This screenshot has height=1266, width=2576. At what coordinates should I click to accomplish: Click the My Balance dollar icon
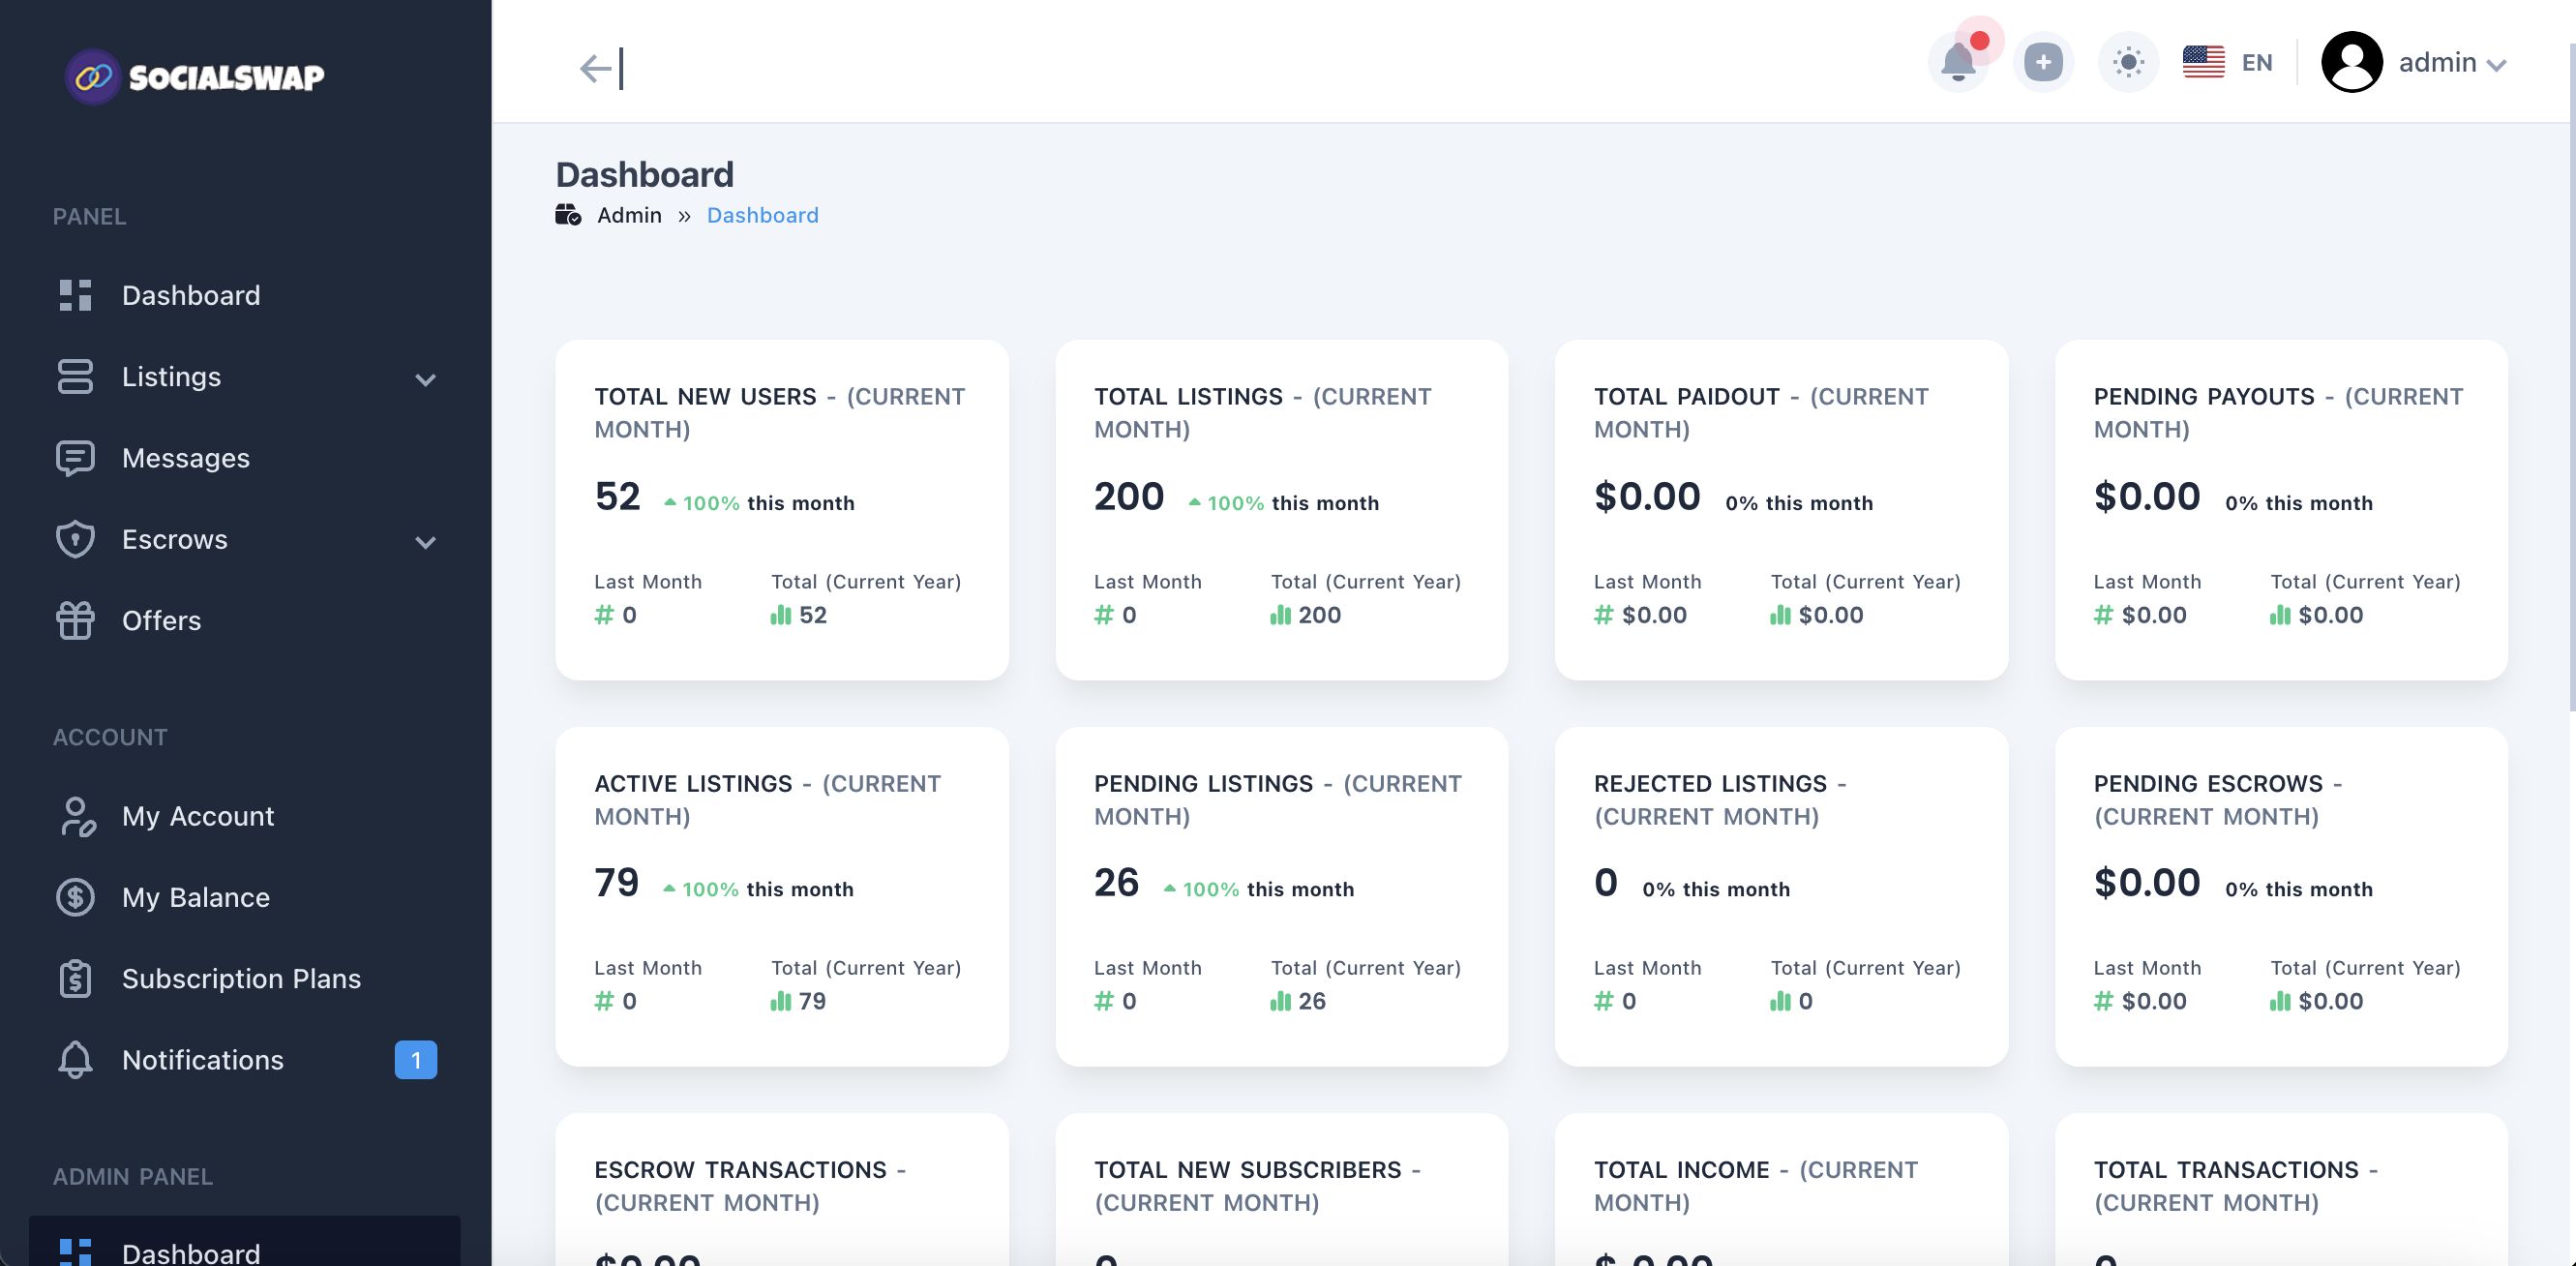[x=75, y=897]
